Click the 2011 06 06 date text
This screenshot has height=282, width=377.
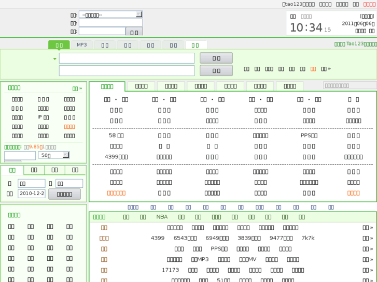(358, 23)
